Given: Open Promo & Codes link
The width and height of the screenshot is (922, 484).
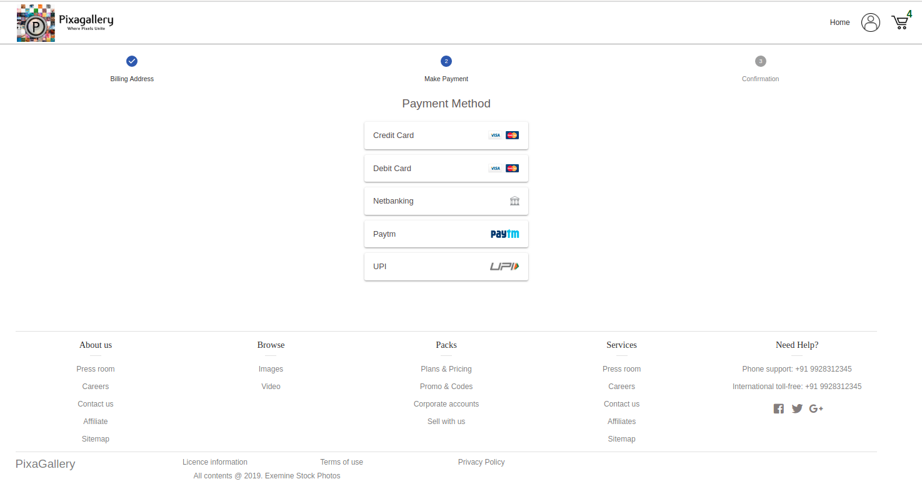Looking at the screenshot, I should click(x=446, y=387).
